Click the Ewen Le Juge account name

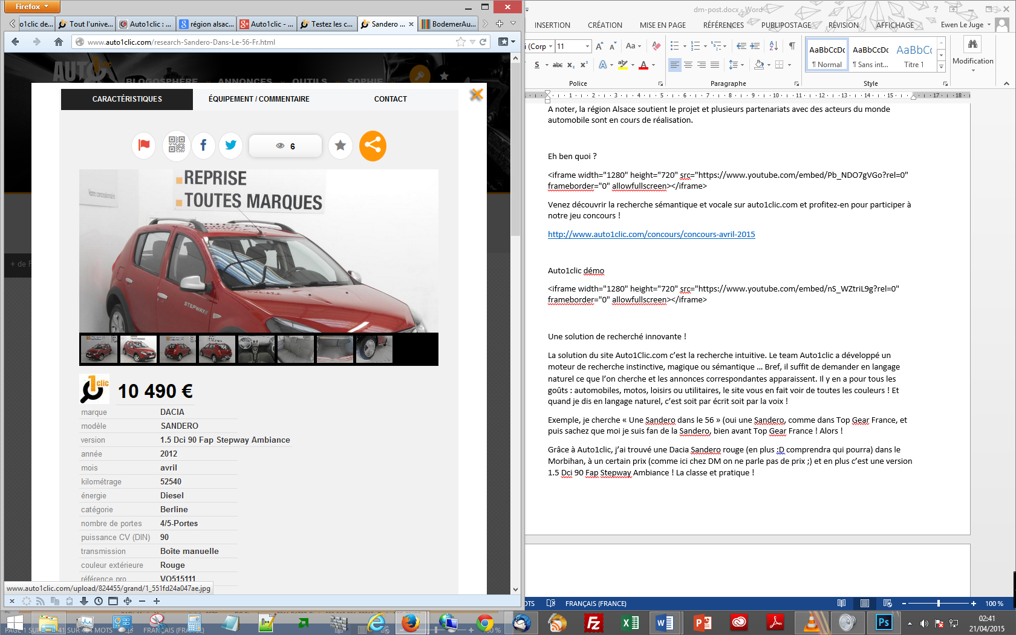[962, 25]
